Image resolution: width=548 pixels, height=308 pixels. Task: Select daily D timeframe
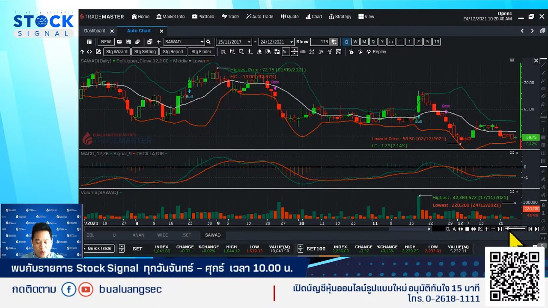[x=346, y=42]
